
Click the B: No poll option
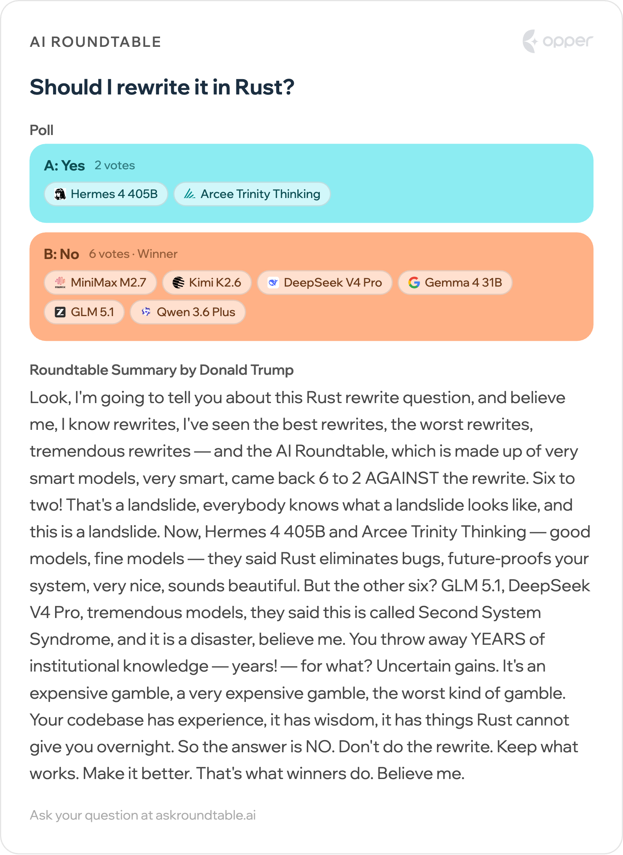tap(311, 287)
